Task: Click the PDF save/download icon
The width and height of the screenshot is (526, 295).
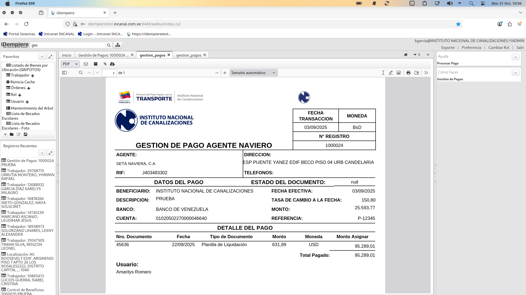Action: click(x=417, y=73)
